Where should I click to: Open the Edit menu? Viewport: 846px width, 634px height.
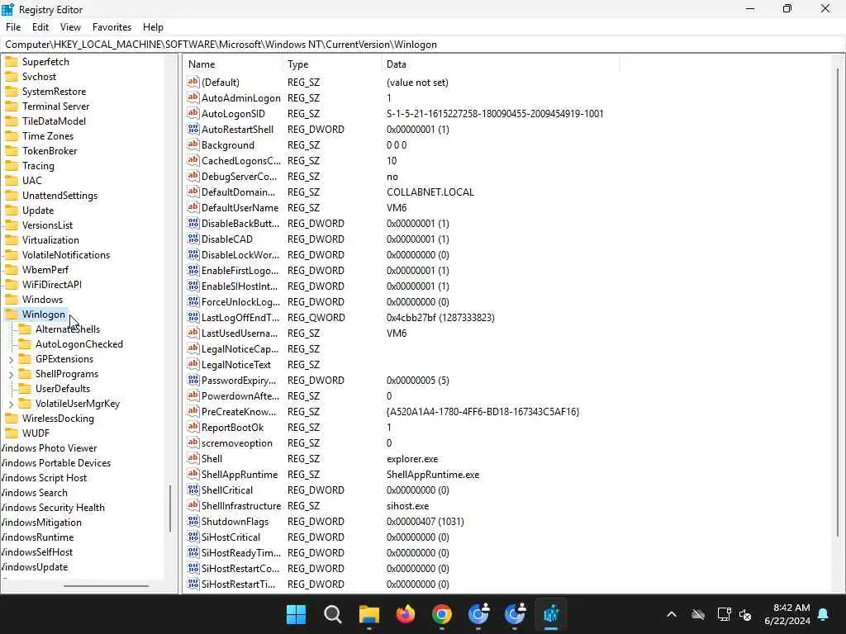pos(40,27)
